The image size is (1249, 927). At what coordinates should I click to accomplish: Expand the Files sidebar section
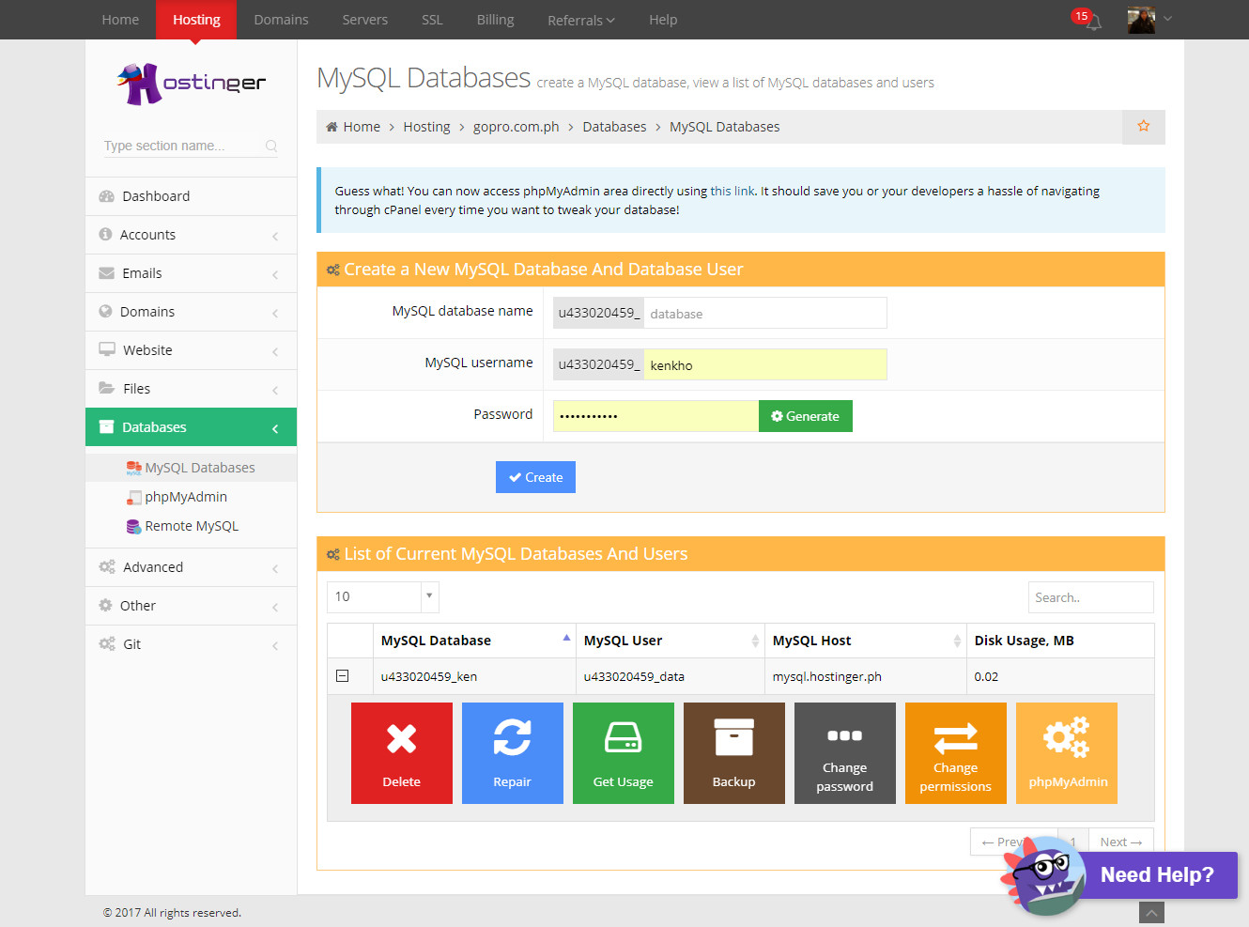(x=192, y=389)
